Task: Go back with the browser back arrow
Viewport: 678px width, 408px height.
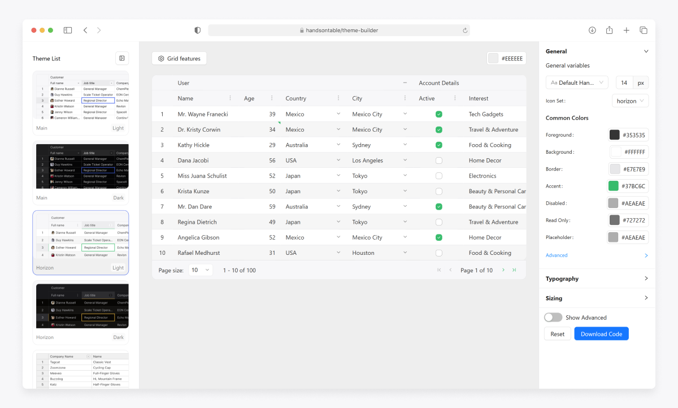Action: [85, 31]
